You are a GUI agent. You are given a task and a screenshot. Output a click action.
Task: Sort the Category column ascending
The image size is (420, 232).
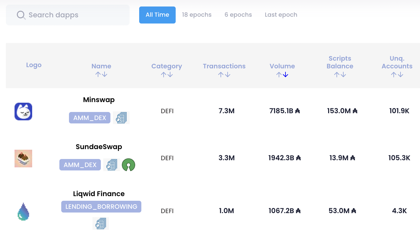click(x=163, y=74)
